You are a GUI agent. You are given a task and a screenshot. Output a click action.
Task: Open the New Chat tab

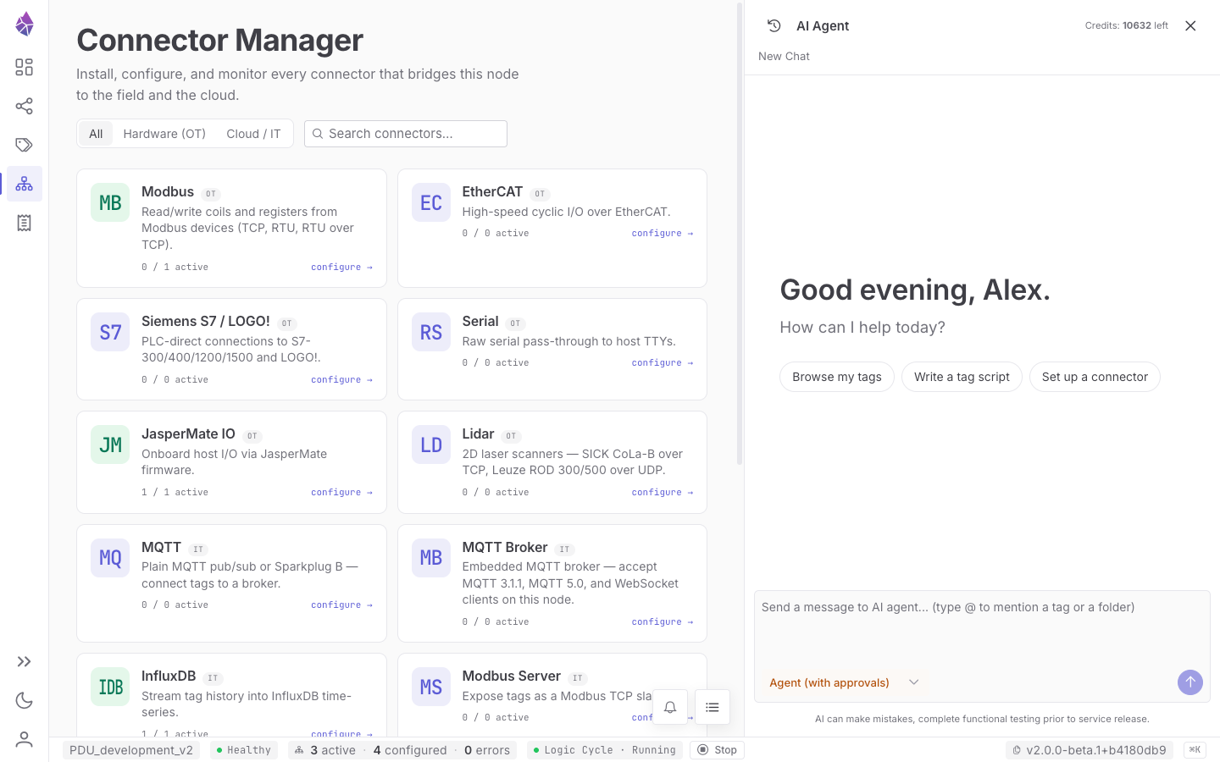(784, 56)
